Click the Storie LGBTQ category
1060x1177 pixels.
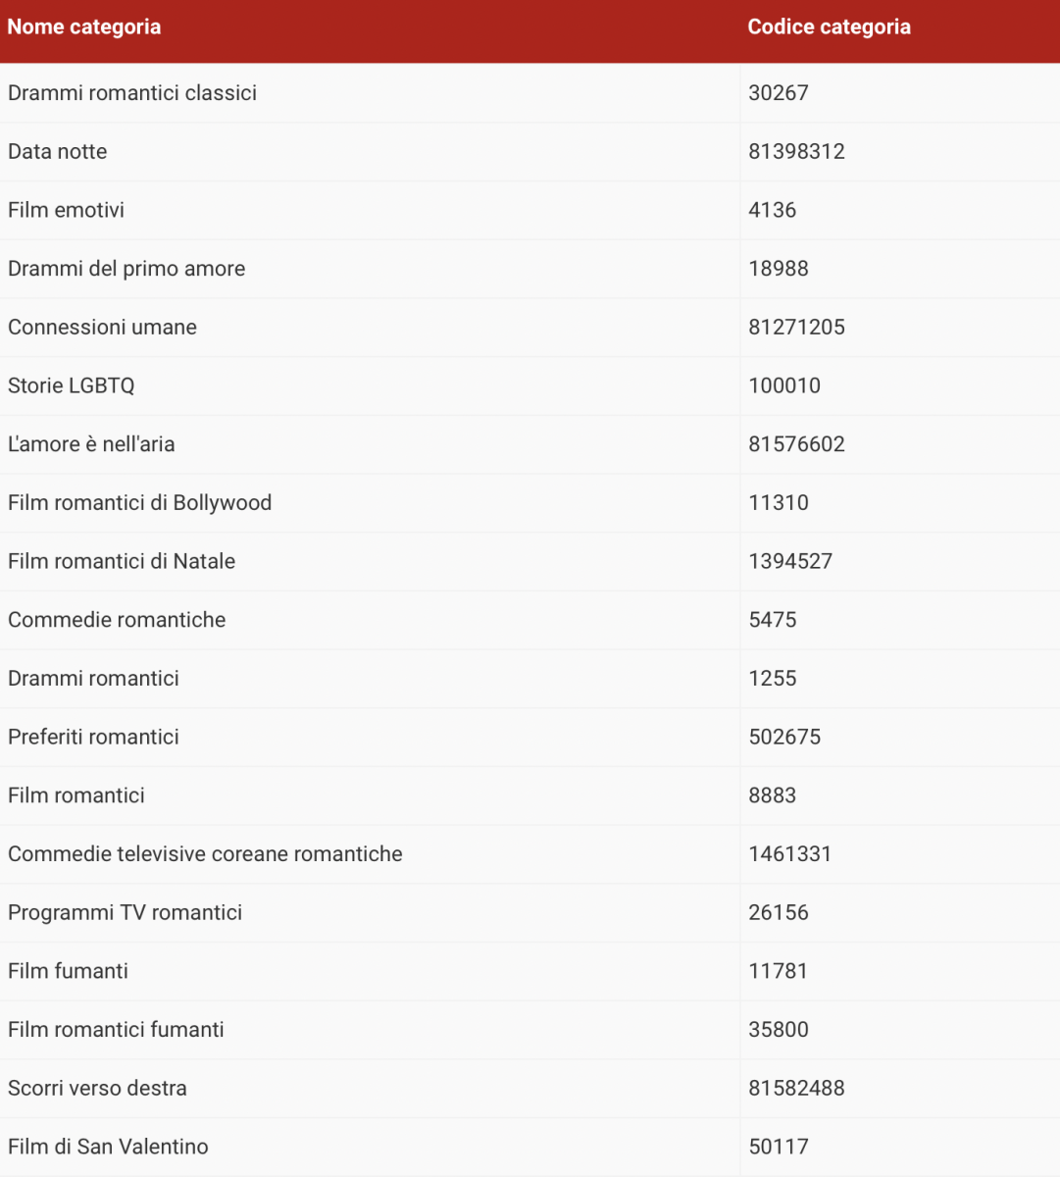tap(71, 385)
